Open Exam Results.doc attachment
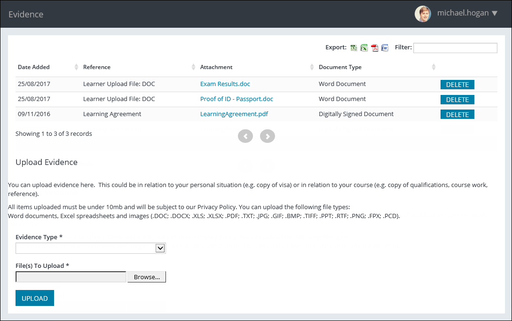 pos(225,84)
